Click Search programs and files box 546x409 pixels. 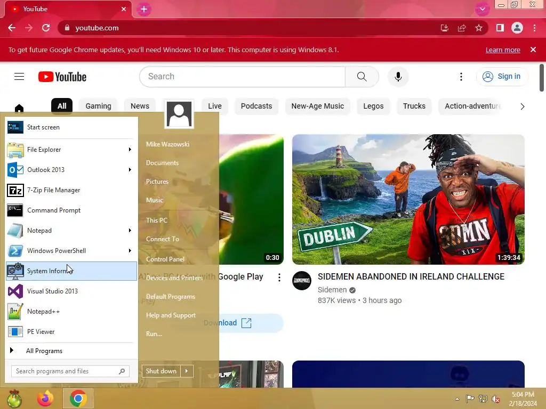click(70, 371)
